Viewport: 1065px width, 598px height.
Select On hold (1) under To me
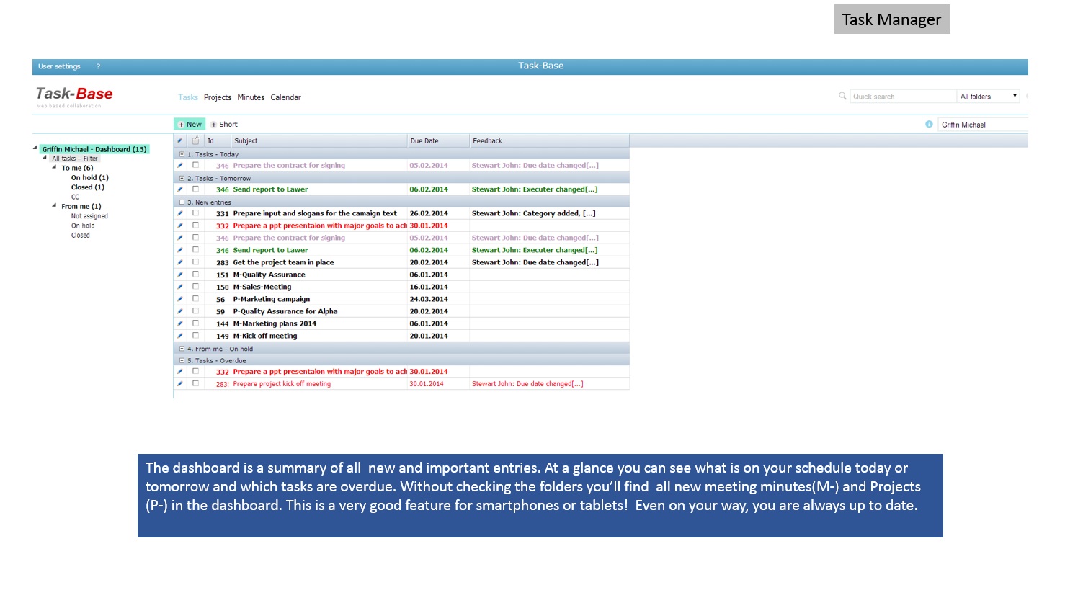coord(90,177)
